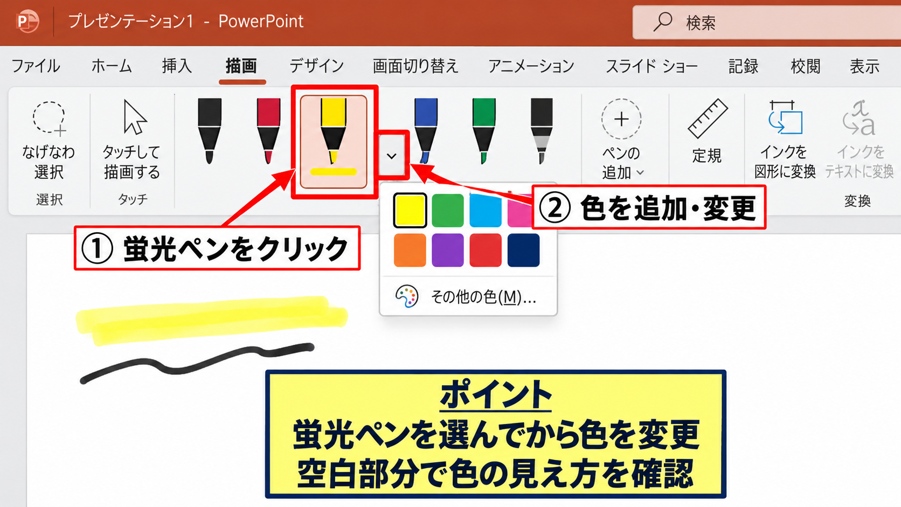The image size is (901, 507).
Task: Toggle the タッチして描画する draw-with-touch tool
Action: 132,140
